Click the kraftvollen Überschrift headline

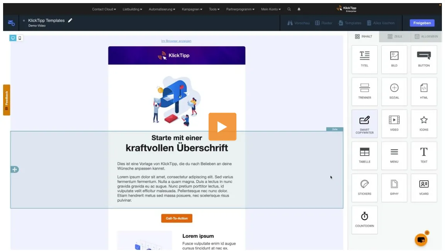(177, 148)
